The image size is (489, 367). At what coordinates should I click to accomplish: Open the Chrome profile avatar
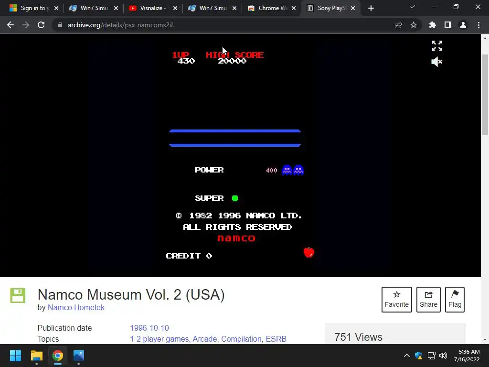(x=463, y=25)
